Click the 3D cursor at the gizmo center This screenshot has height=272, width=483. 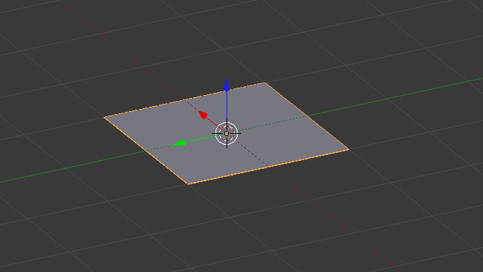tap(227, 134)
